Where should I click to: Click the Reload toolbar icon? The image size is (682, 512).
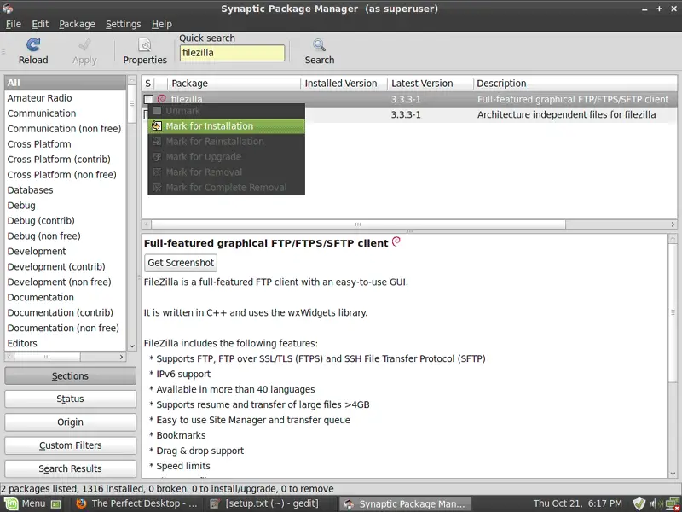(33, 45)
